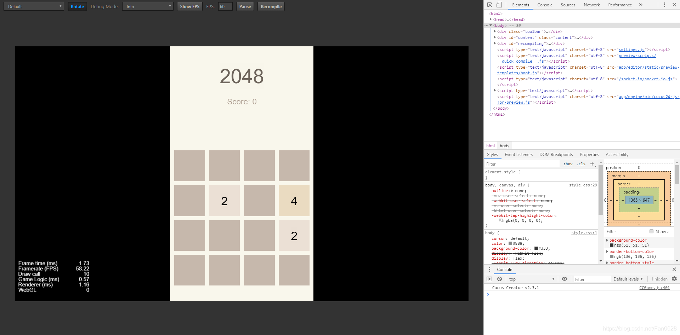Screen dimensions: 680x335
Task: Collapse the body element node
Action: point(491,25)
